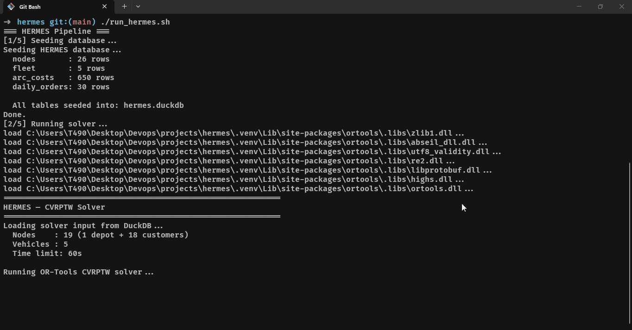This screenshot has height=330, width=632.
Task: Click 'HERMES — CVRPTW Solver' title
Action: 54,207
